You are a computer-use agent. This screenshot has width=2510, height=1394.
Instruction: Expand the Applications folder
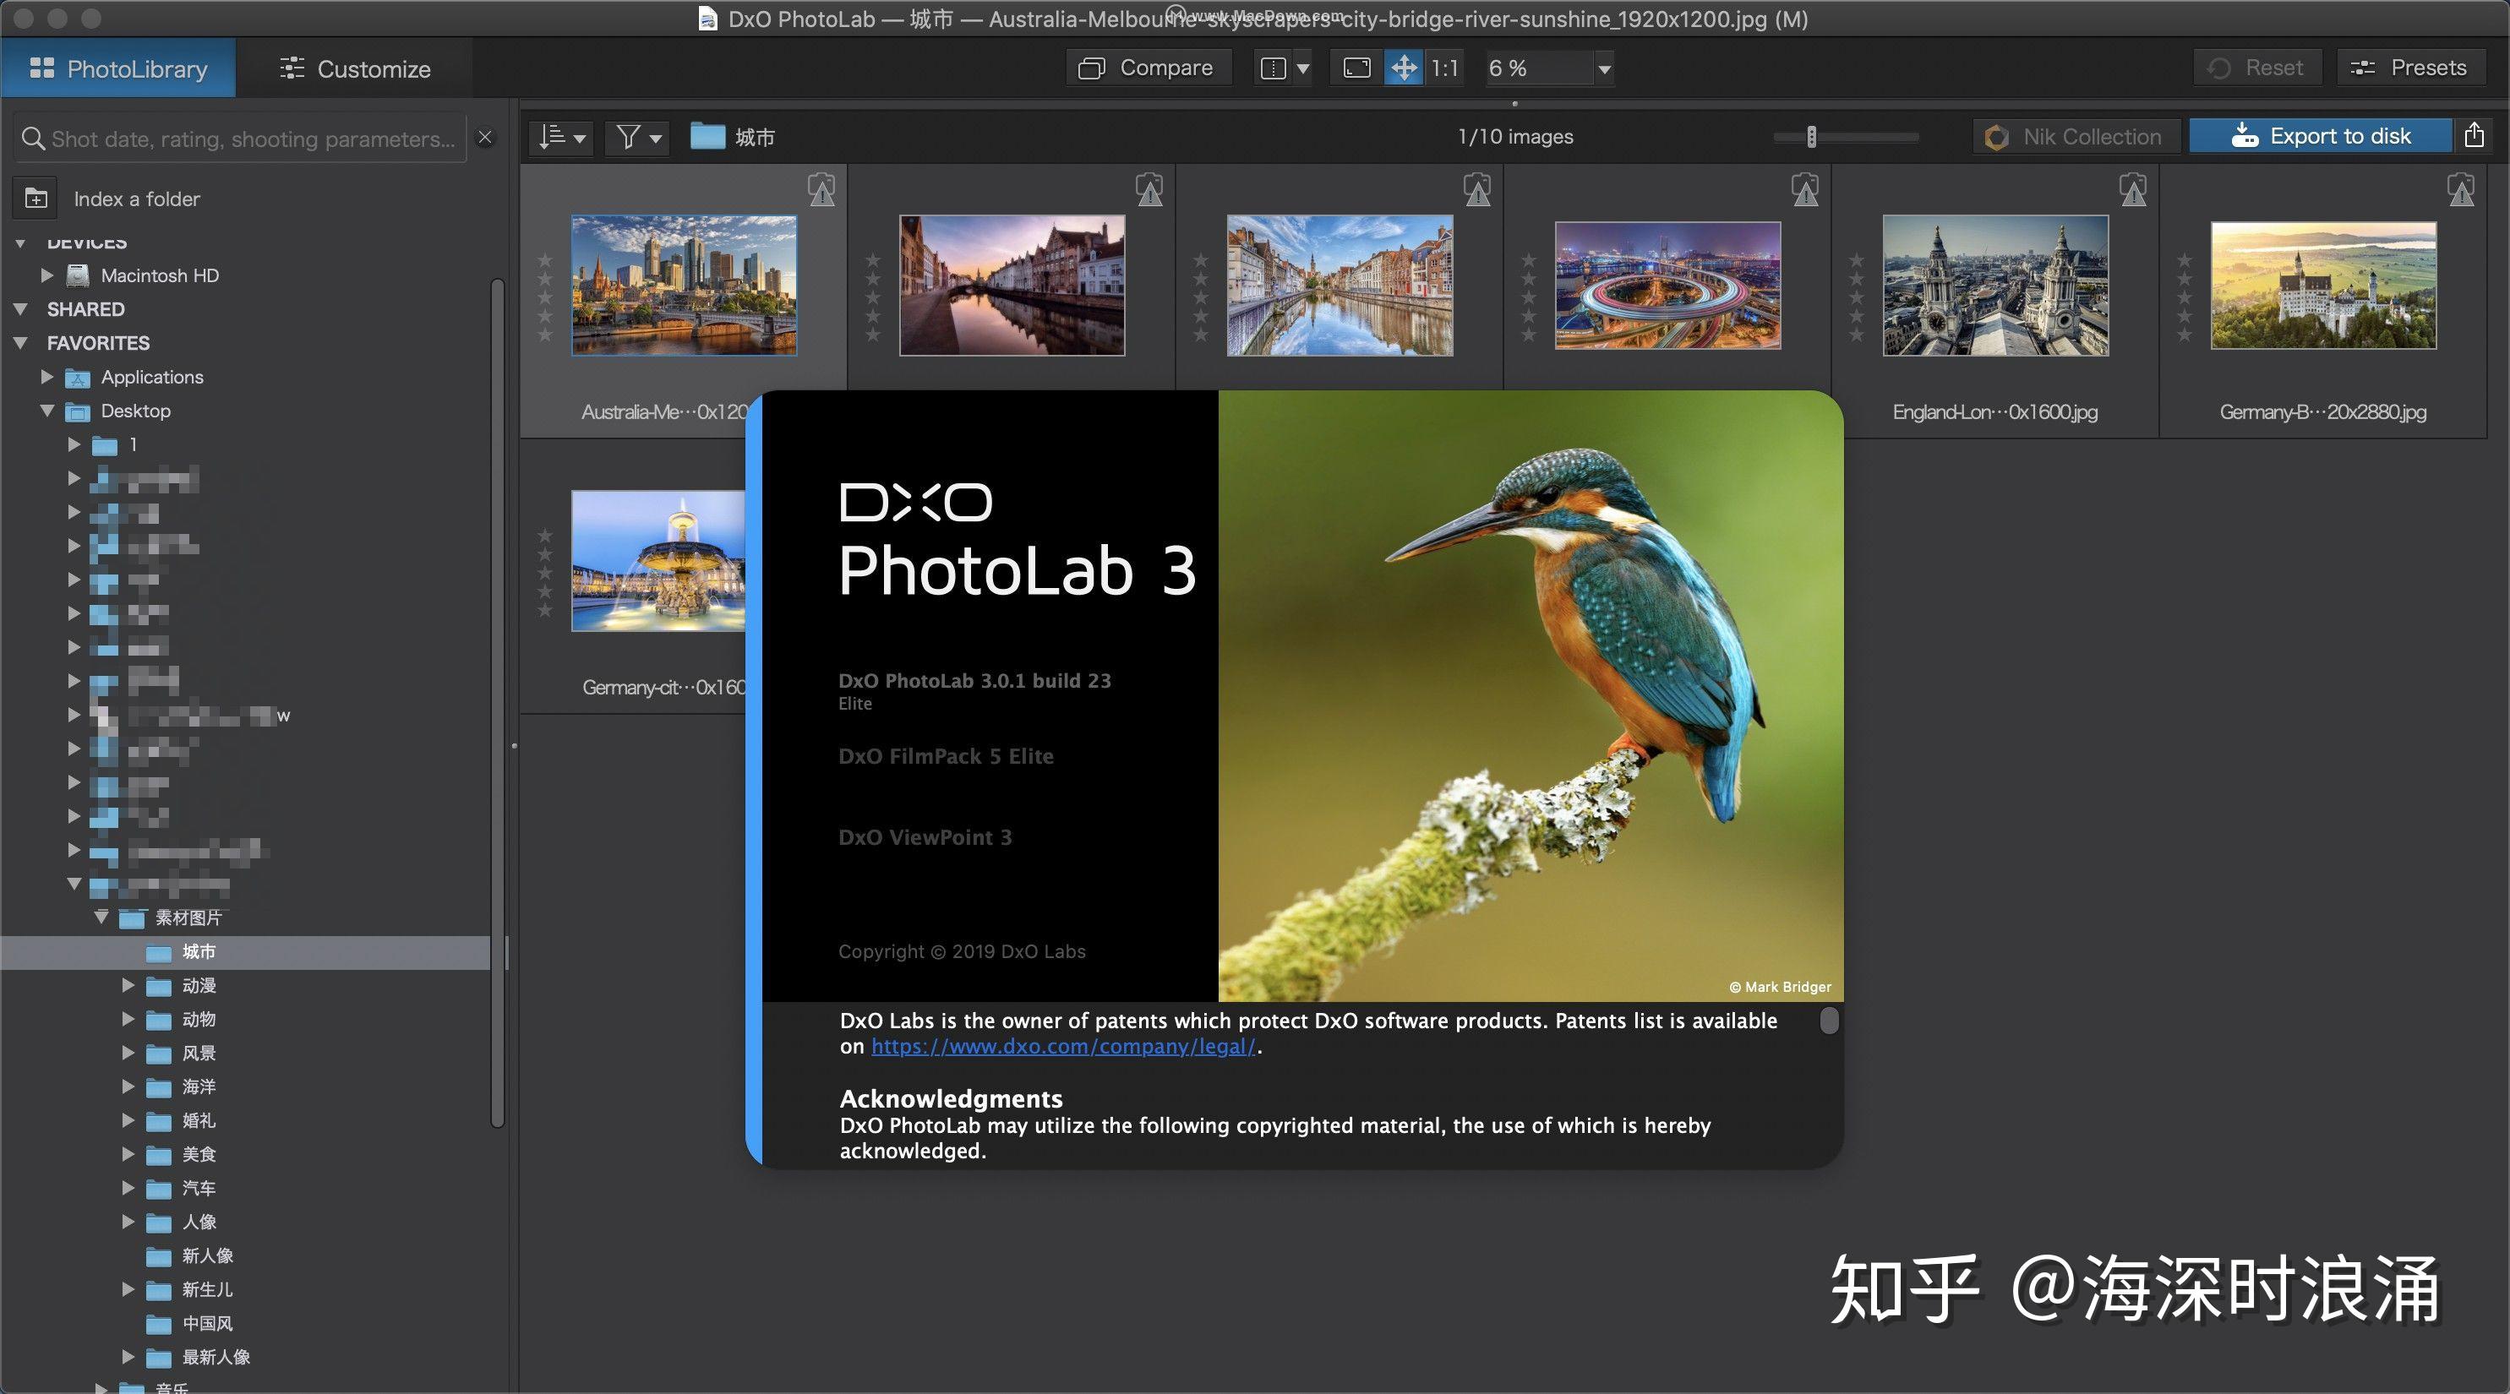pos(46,377)
